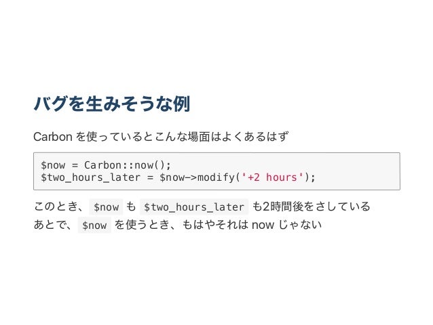Click the phrase を使うとき、もはやそれは
Viewport: 433px width, 325px height.
click(x=181, y=225)
